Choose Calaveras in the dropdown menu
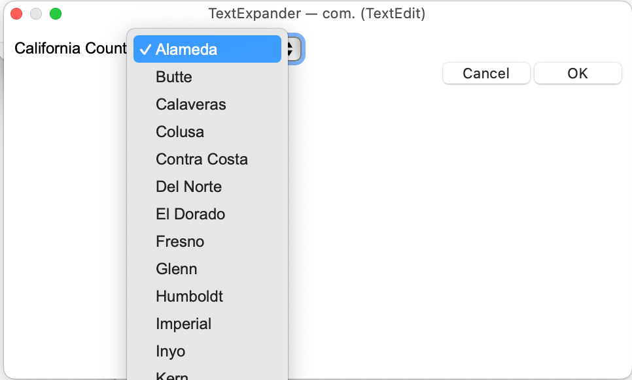The width and height of the screenshot is (632, 380). pyautogui.click(x=190, y=104)
